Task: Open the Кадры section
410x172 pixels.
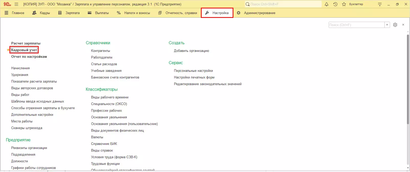Action: coord(41,13)
